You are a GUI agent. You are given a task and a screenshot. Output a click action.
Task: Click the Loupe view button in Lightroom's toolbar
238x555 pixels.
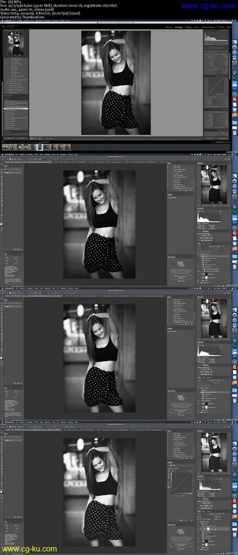(31, 138)
